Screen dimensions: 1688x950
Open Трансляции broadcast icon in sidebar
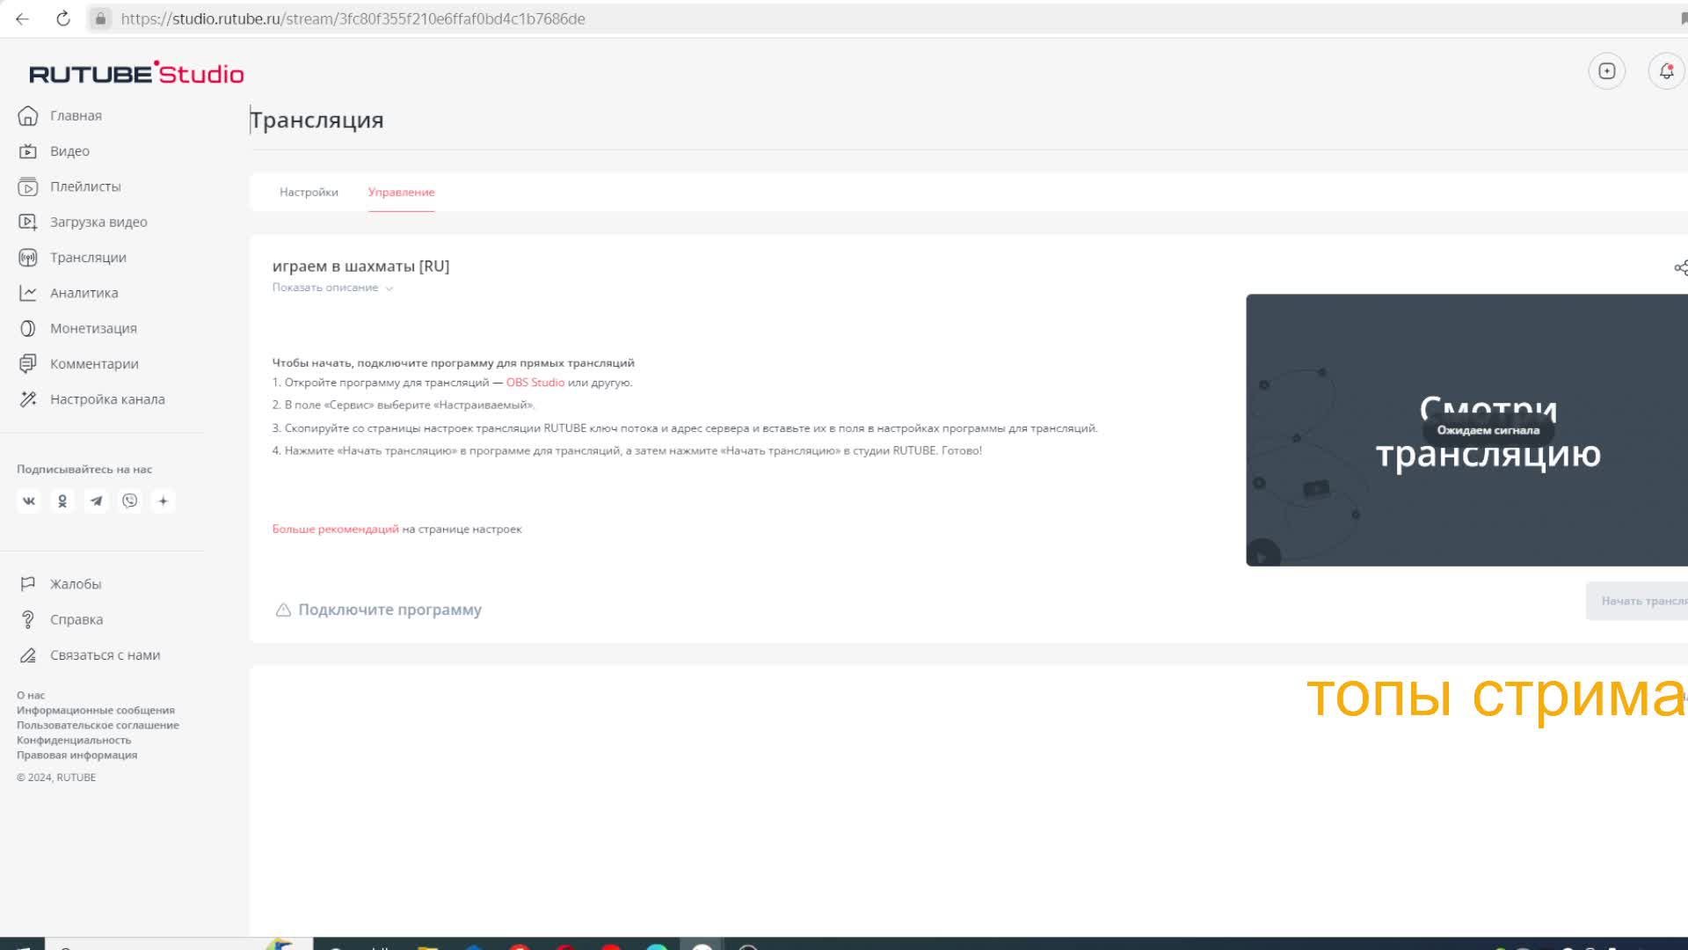28,258
